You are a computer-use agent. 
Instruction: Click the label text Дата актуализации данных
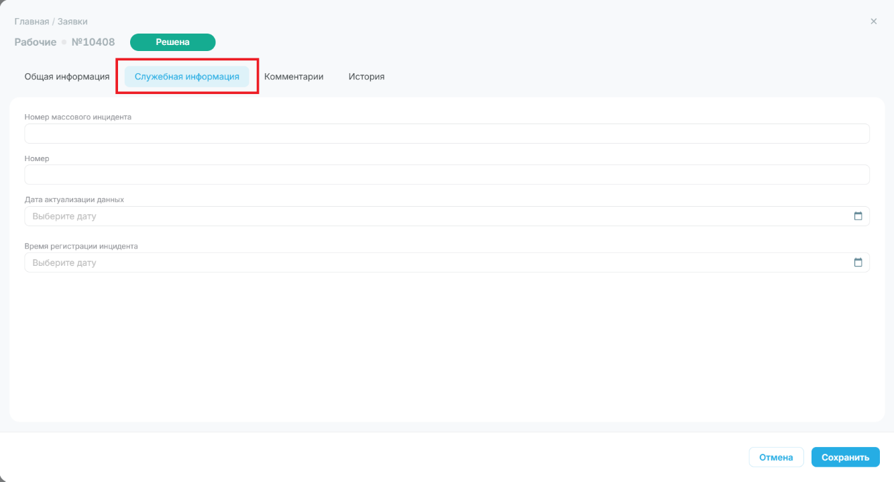tap(74, 199)
